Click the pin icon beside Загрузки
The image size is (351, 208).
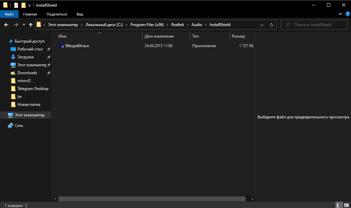point(49,57)
